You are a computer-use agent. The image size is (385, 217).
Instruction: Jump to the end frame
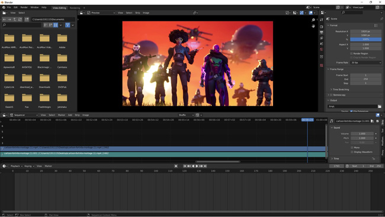tap(205, 166)
